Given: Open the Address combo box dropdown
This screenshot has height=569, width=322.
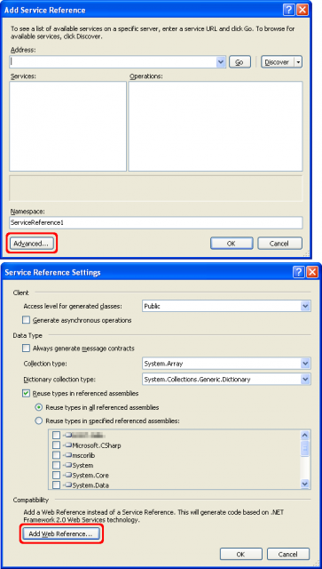Looking at the screenshot, I should (221, 62).
